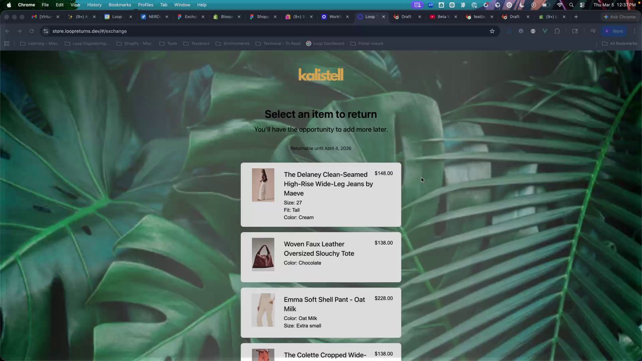Open the View menu
642x361 pixels.
[75, 5]
